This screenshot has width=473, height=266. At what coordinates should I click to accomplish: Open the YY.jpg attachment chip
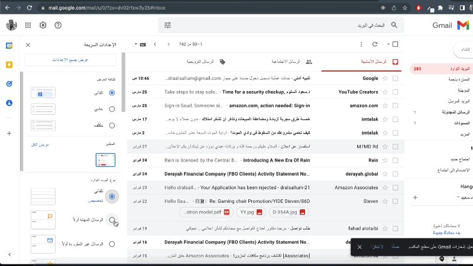[251, 212]
